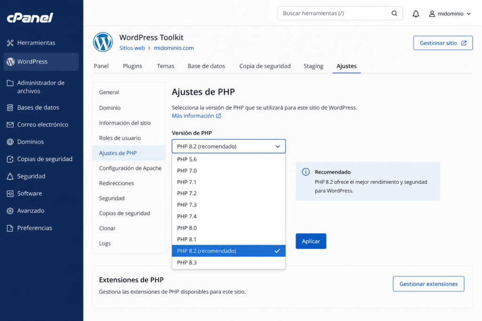Open Configuración de Apache section
Image resolution: width=482 pixels, height=321 pixels.
pos(129,168)
